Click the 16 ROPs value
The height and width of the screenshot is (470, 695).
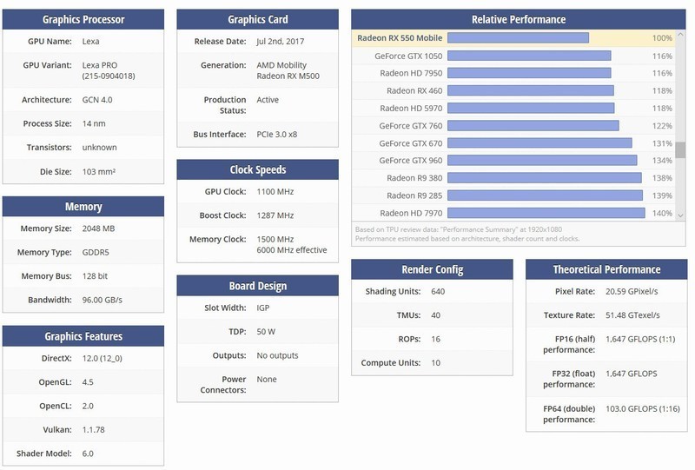click(436, 339)
